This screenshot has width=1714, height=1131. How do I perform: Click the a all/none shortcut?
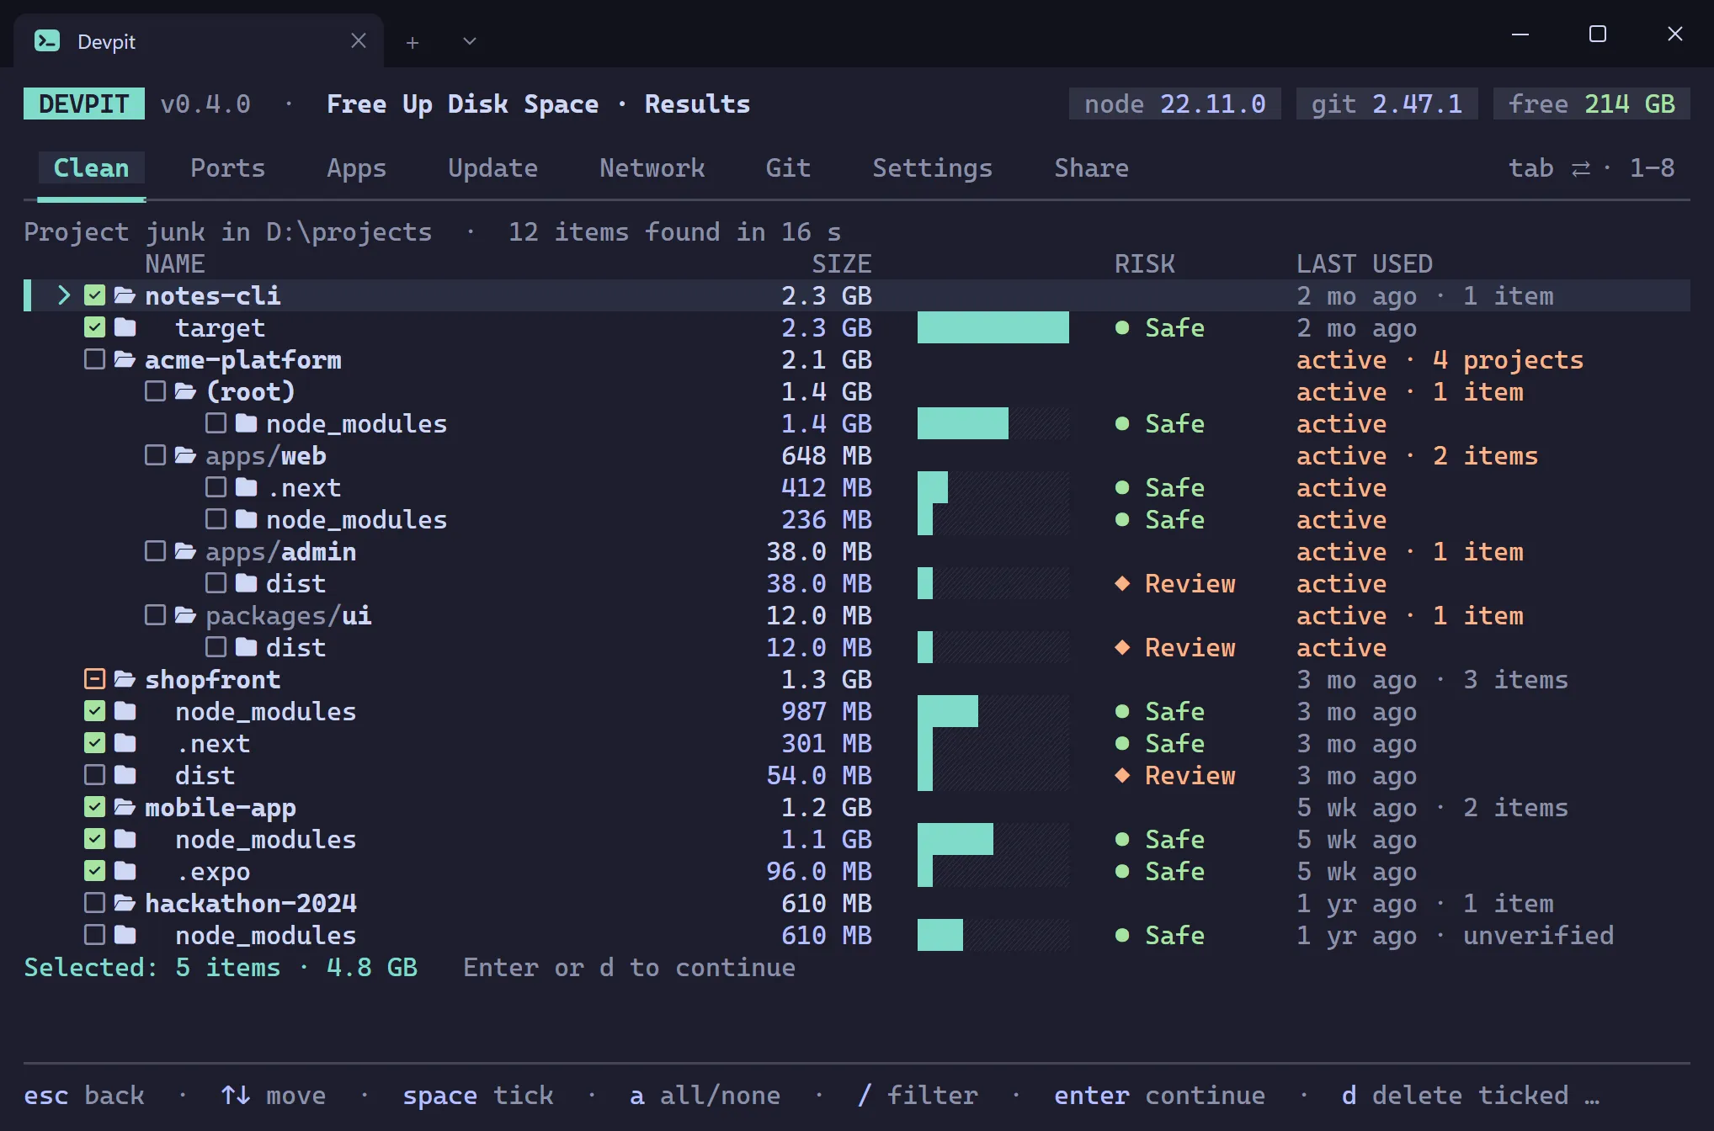[705, 1095]
